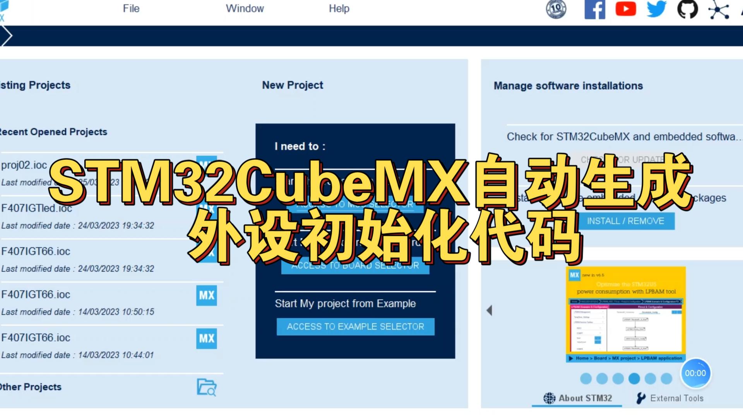This screenshot has width=743, height=418.
Task: Click ACCESS TO BOARD SELECTOR button
Action: tap(355, 266)
